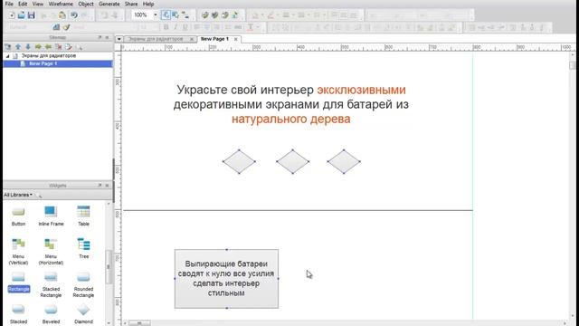The image size is (579, 326).
Task: Open the 100% zoom level dropdown
Action: 155,15
